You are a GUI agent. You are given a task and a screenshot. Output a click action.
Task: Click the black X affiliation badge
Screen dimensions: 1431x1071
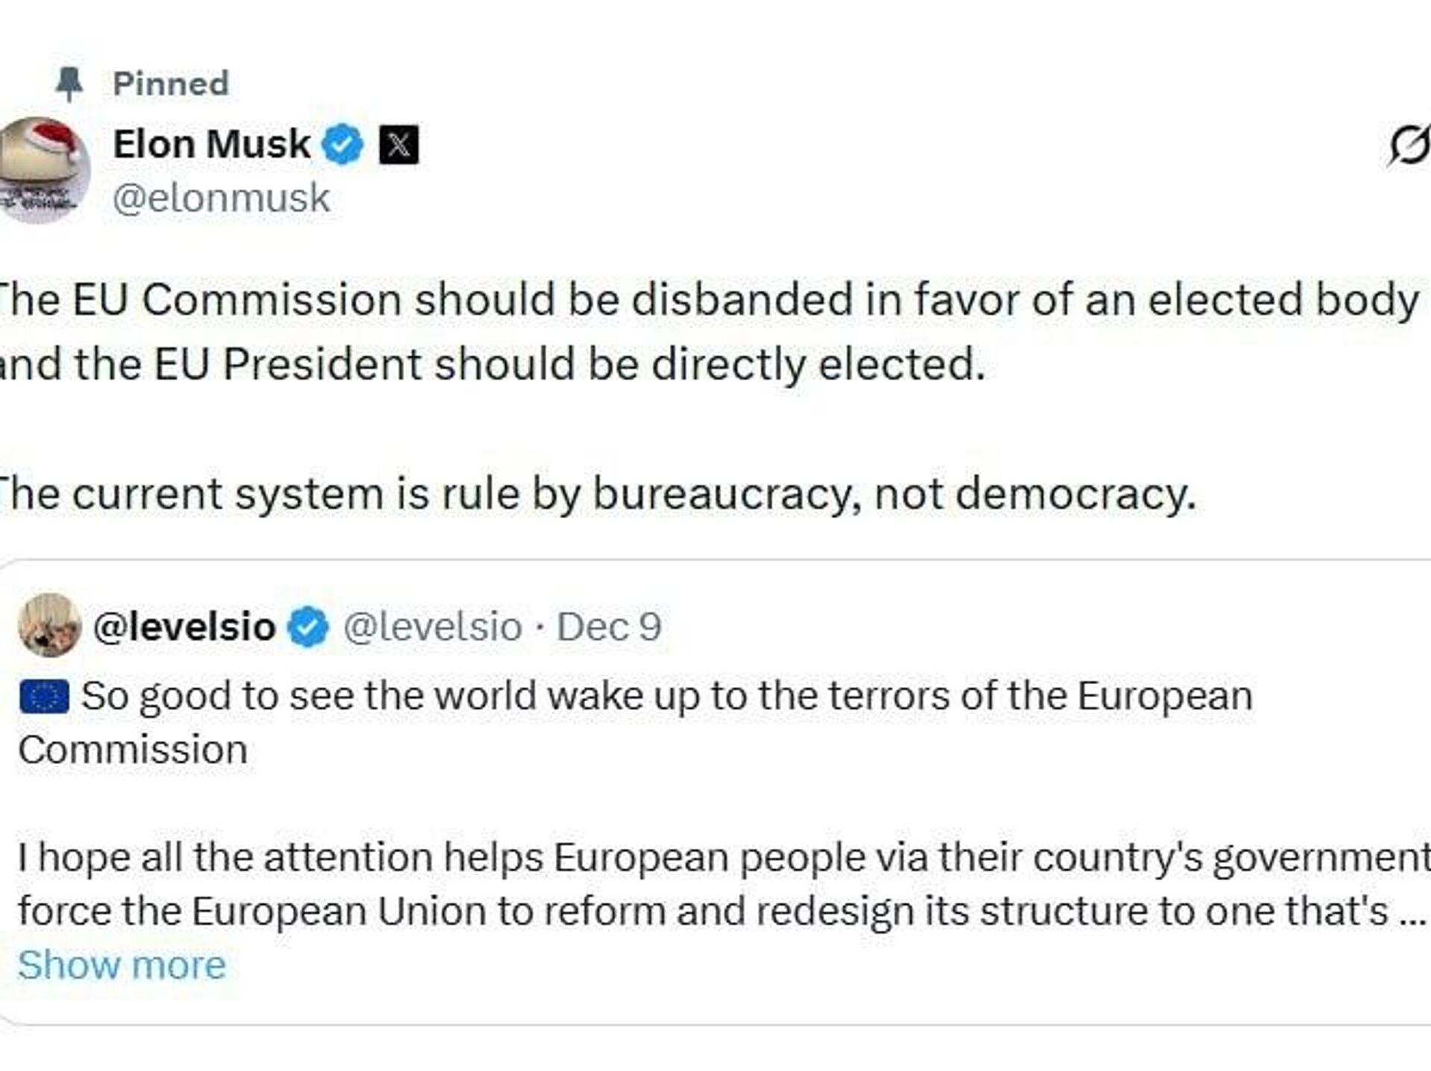pos(399,145)
